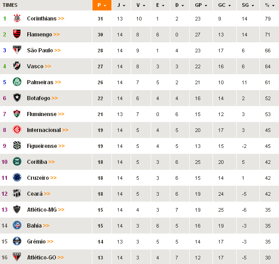Click the TIMES column header

10,5
